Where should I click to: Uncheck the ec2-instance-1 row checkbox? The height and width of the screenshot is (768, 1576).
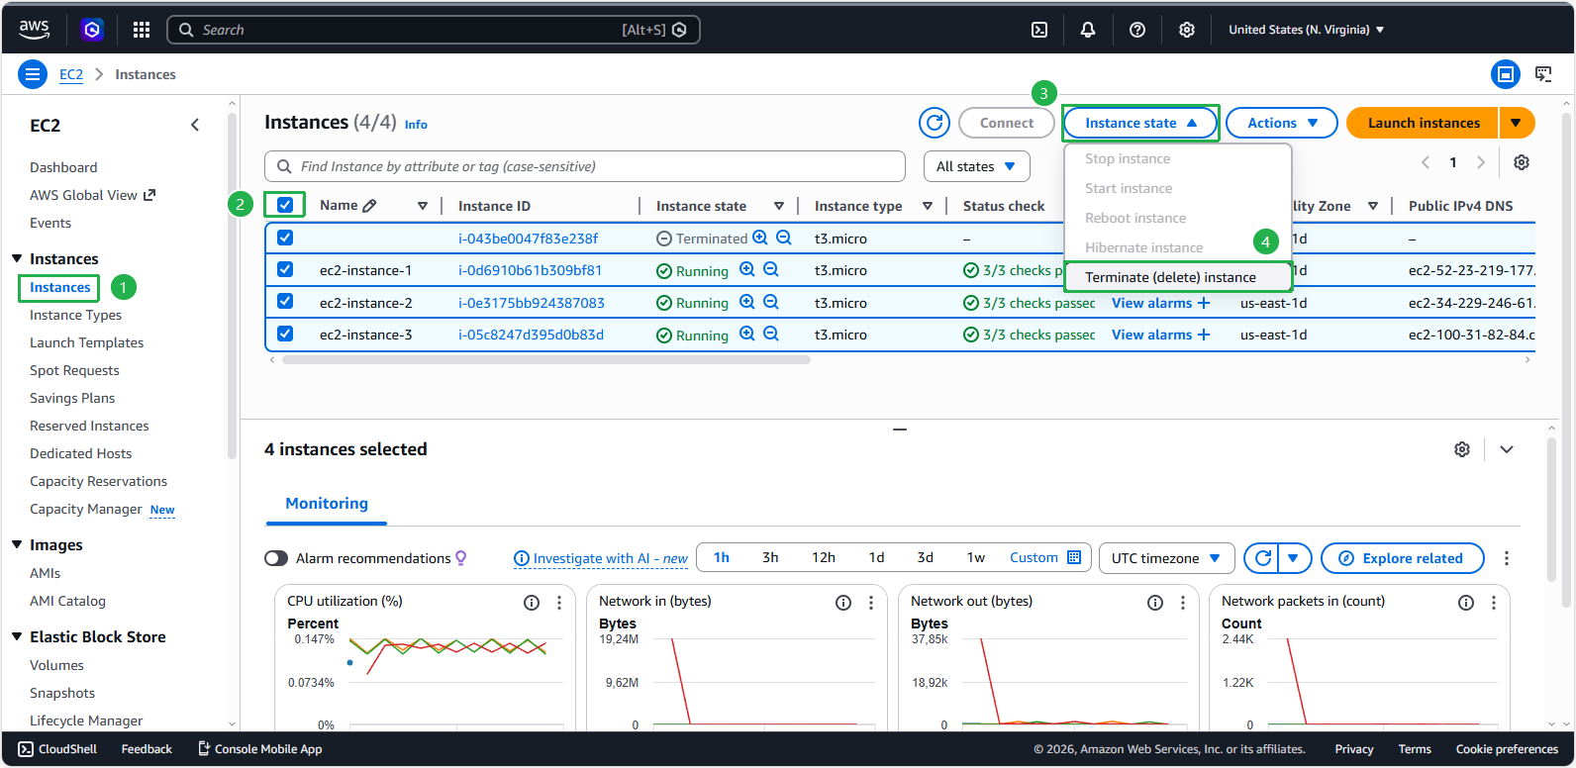point(285,269)
